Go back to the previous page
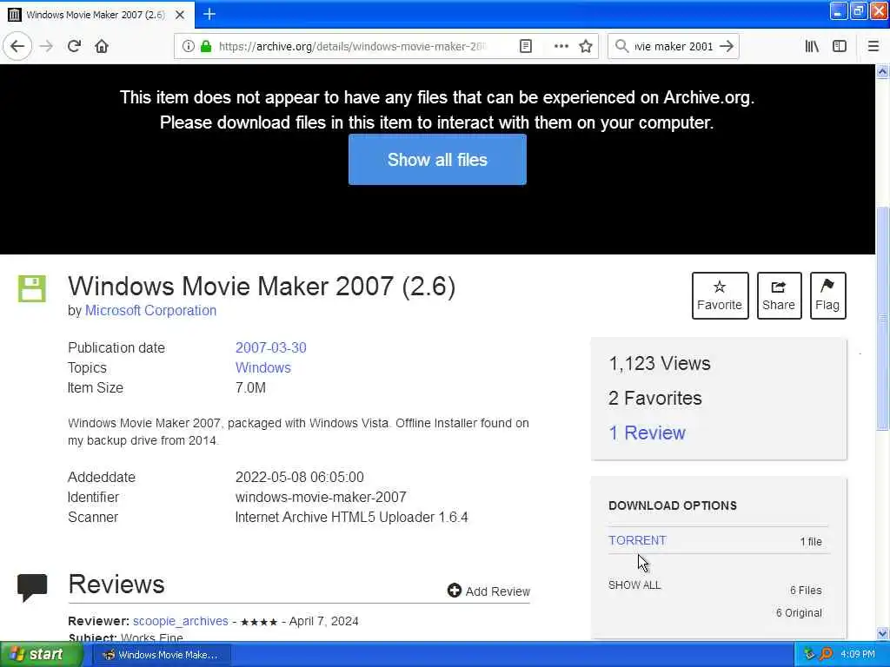 [x=17, y=47]
